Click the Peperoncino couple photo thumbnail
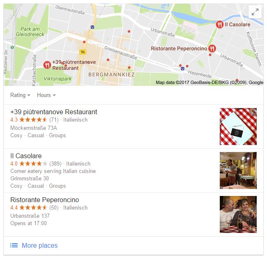This screenshot has height=258, width=267. [x=238, y=214]
